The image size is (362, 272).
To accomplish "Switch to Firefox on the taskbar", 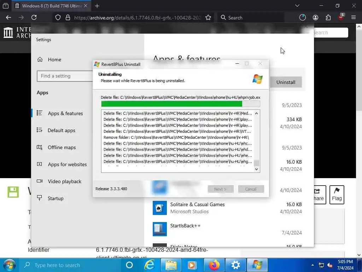I will coord(214,265).
